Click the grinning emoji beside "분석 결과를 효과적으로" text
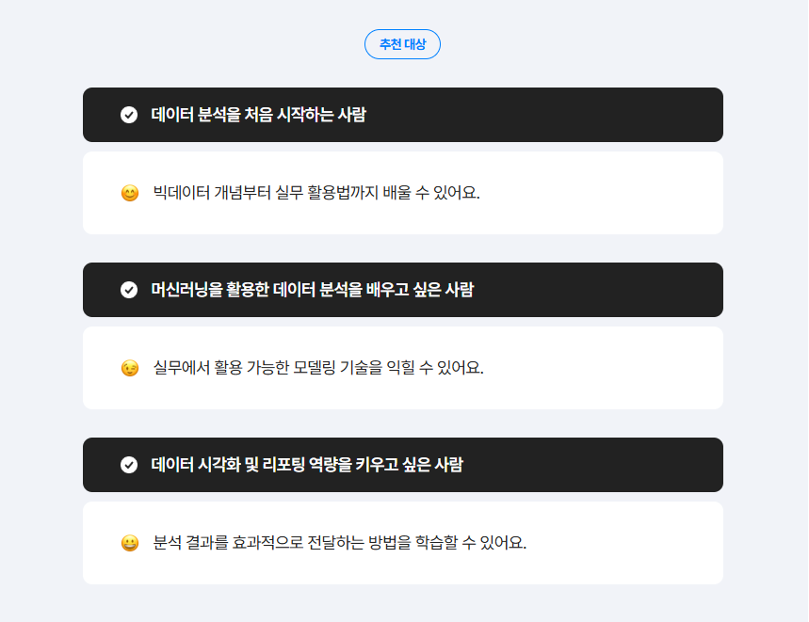This screenshot has width=809, height=622. pyautogui.click(x=130, y=543)
